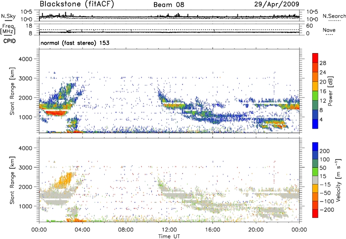Click the "4000" tick on the power panel

point(25,59)
